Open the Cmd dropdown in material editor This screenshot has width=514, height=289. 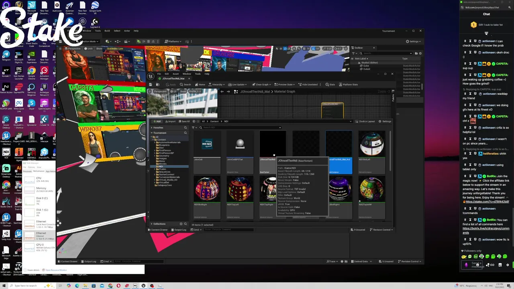pos(196,230)
